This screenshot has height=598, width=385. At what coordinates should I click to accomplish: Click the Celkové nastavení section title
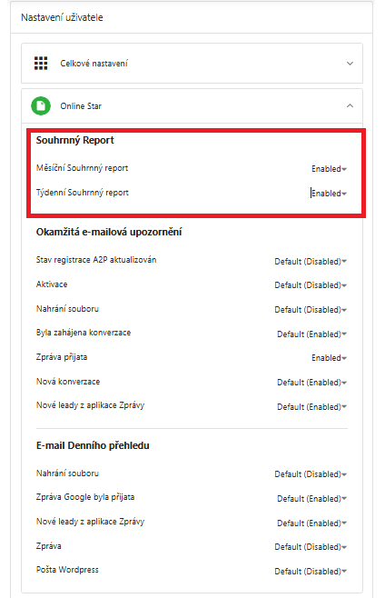94,64
